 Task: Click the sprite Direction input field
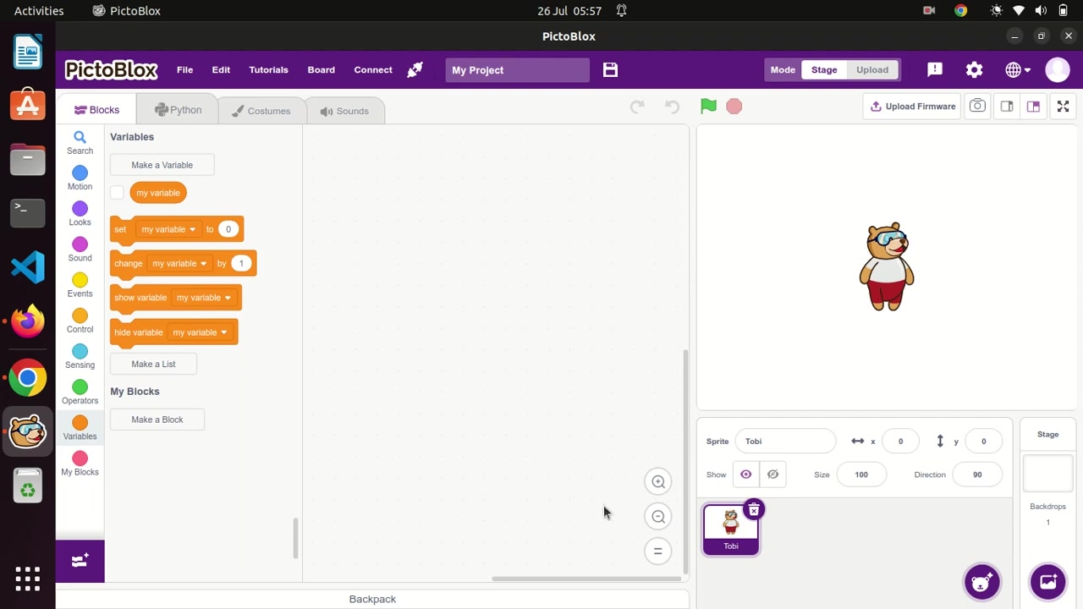pyautogui.click(x=976, y=475)
